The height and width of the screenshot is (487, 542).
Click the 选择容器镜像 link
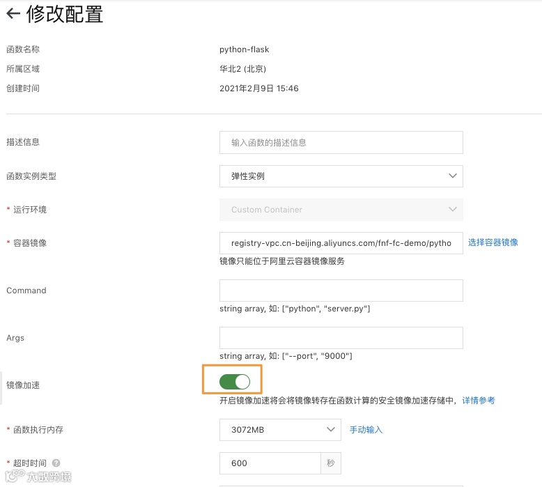coord(493,242)
